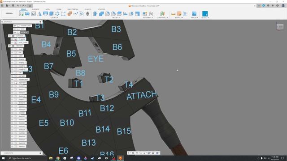Screen dimensions: 287x161
Task: Toggle visibility of the shaping 2 sketch
Action: pos(13,63)
